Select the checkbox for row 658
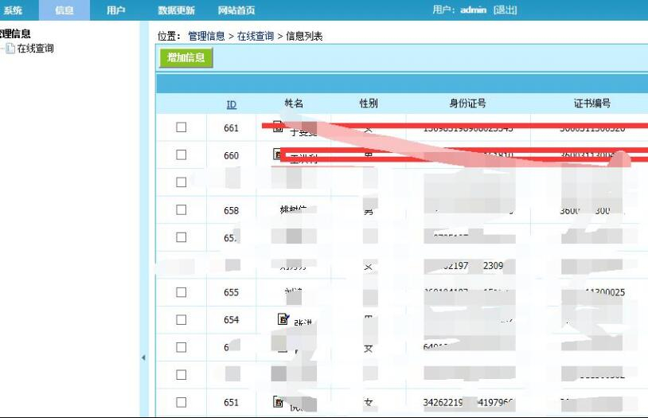Viewport: 648px width, 418px height. click(182, 210)
